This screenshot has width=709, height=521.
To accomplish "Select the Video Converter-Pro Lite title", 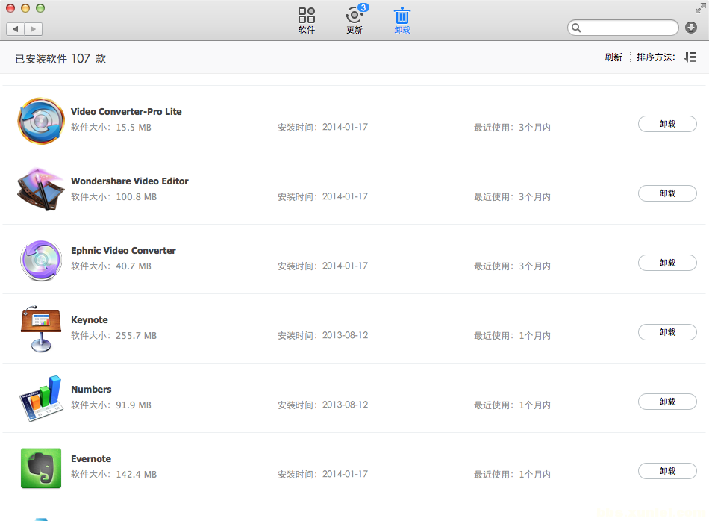I will [x=126, y=112].
